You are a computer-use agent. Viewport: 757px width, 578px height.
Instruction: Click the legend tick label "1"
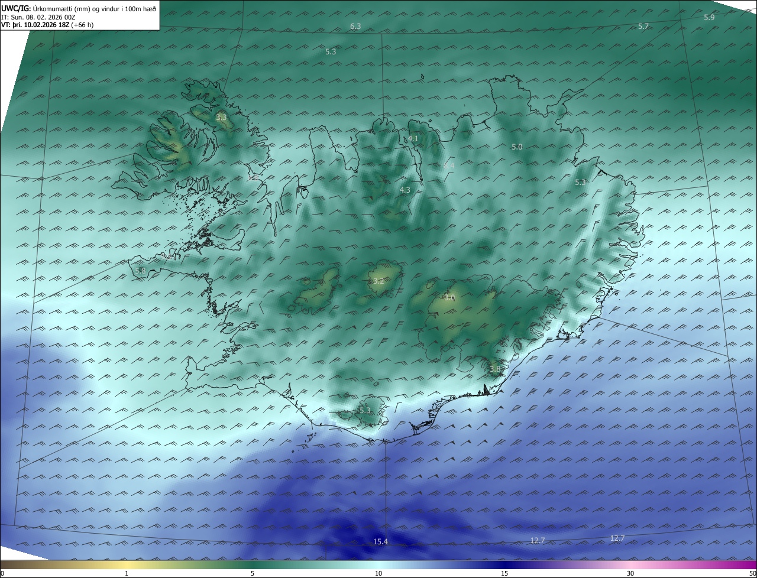click(x=127, y=573)
